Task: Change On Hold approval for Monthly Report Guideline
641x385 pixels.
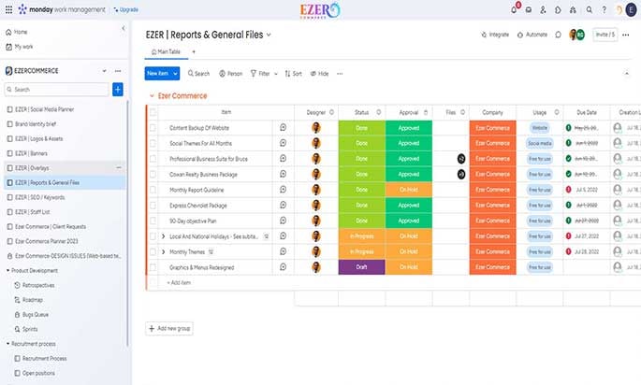Action: (409, 190)
